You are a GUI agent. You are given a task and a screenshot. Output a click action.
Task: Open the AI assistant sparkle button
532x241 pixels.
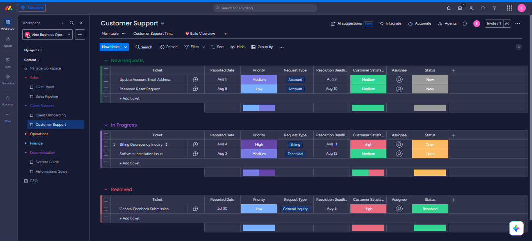coord(516,229)
